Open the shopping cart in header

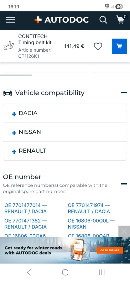pos(121,19)
